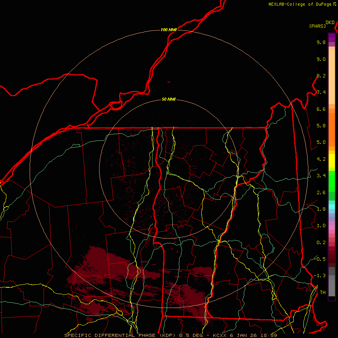Click the 5.0 legend value
338x338 pixels.
click(321, 142)
